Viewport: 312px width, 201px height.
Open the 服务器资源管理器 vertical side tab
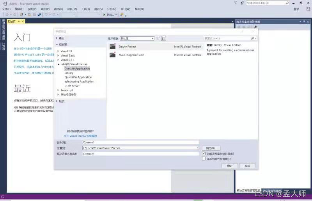pyautogui.click(x=4, y=30)
